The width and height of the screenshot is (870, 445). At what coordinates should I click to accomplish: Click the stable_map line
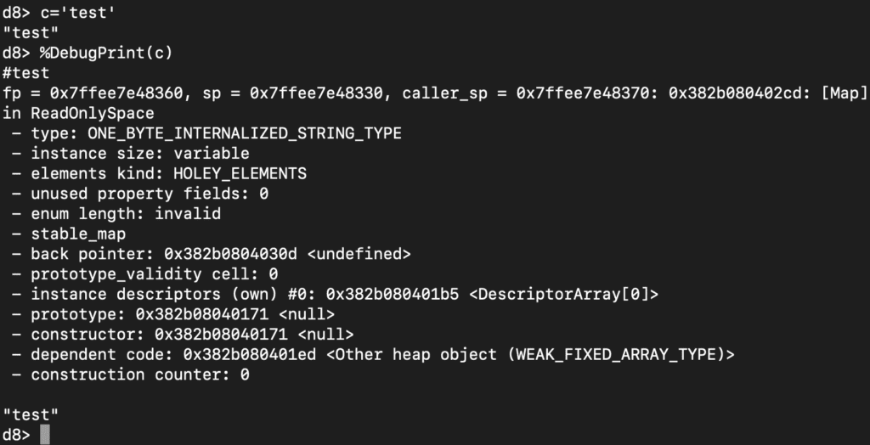pyautogui.click(x=77, y=234)
